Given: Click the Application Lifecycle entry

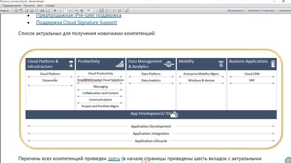Looking at the screenshot, I should (x=151, y=141).
